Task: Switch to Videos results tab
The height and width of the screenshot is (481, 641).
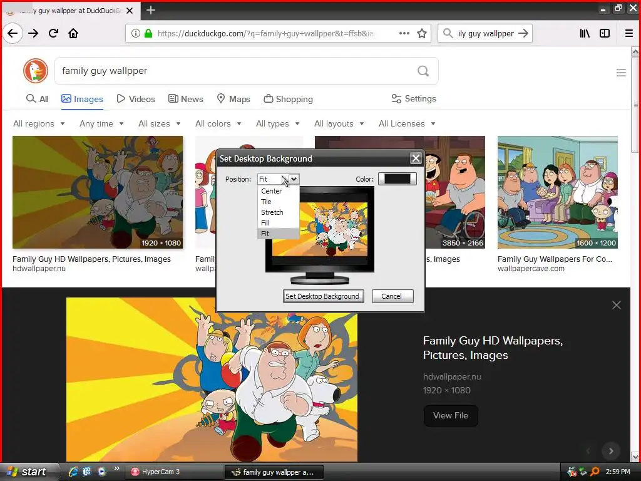Action: [136, 99]
